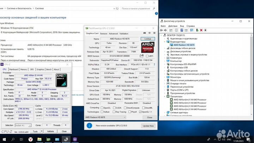Select AMD Radeon HD 6670 in the device tree
This screenshot has width=254, height=143.
pos(184,45)
